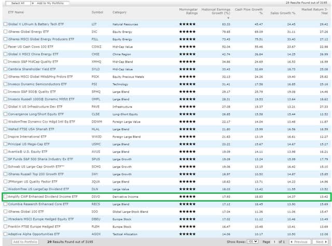Sort by Morningstar Ratings column header

(x=188, y=11)
